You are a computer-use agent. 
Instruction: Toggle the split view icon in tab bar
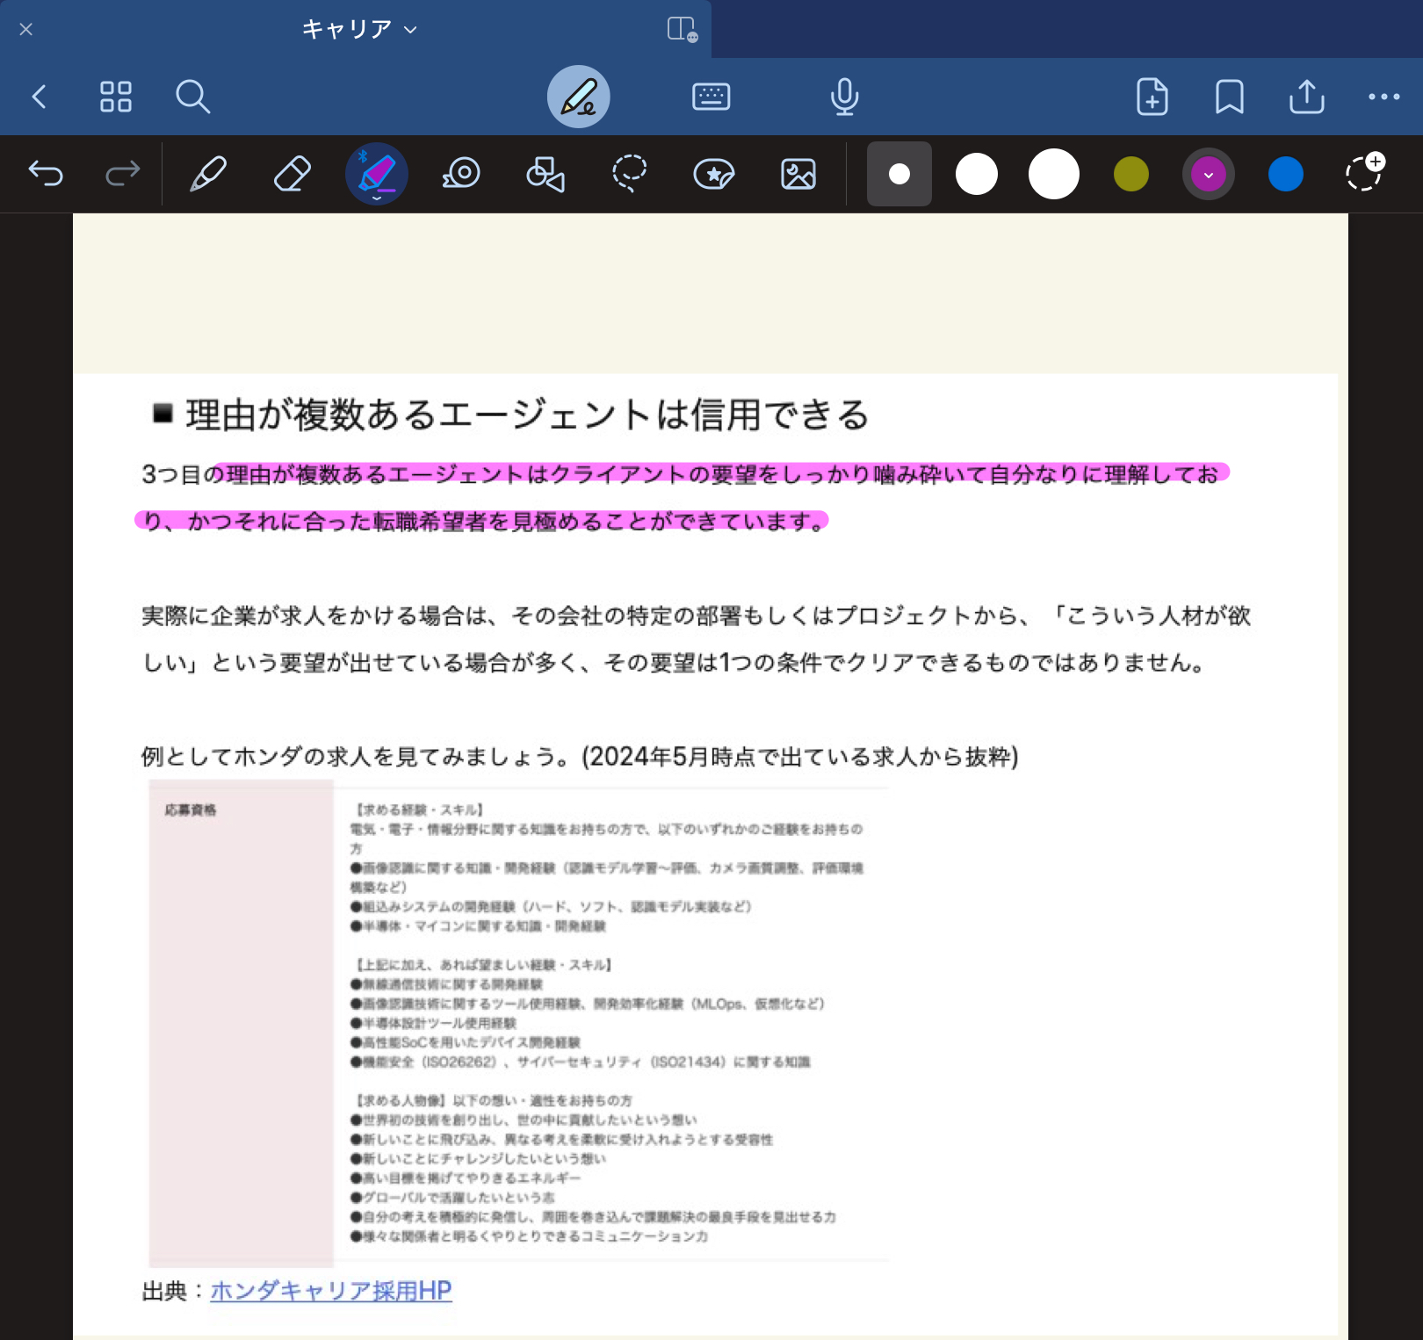click(682, 30)
